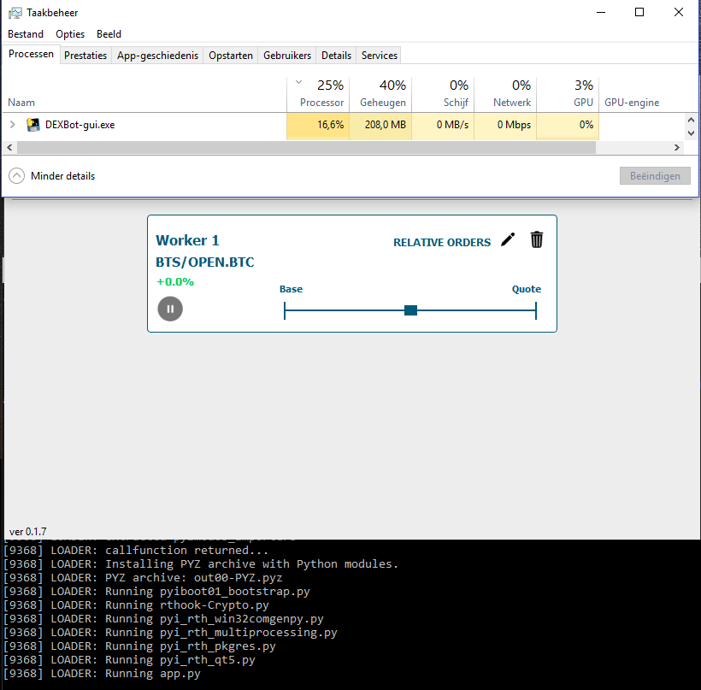701x690 pixels.
Task: Switch to the Prestaties tab
Action: click(x=85, y=56)
